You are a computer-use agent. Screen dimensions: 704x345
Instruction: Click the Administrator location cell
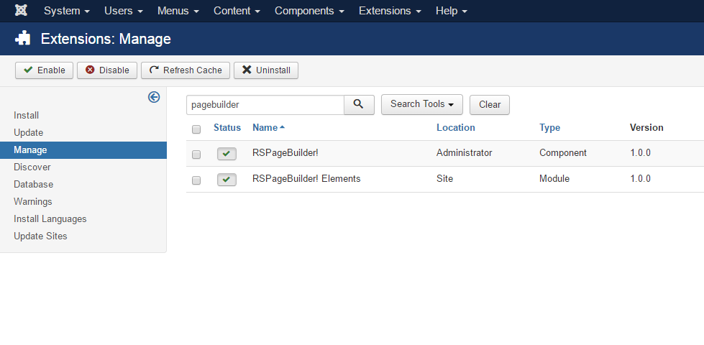pyautogui.click(x=465, y=152)
